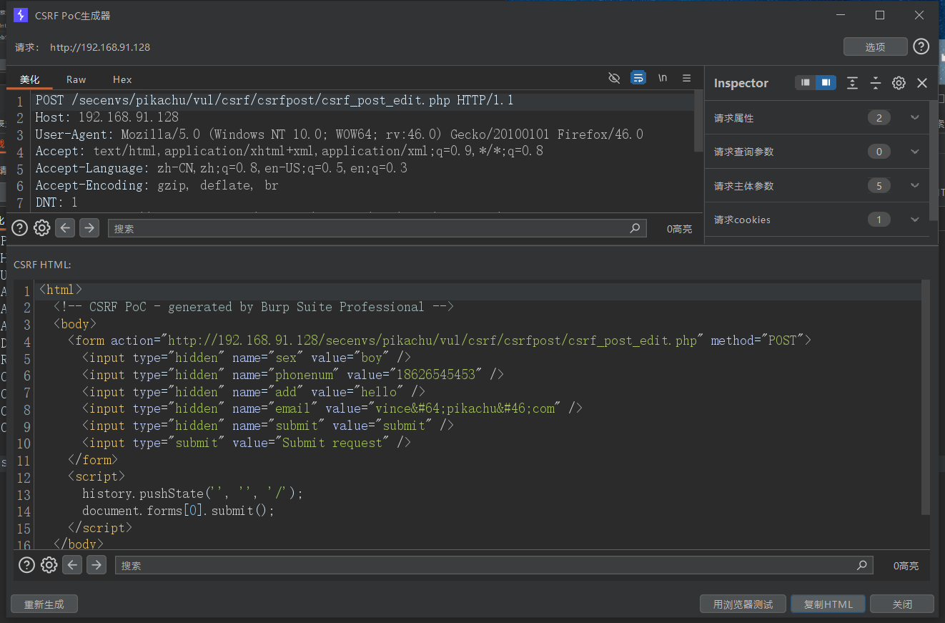945x623 pixels.
Task: Open help icon in CSRF HTML search bar
Action: (x=26, y=565)
